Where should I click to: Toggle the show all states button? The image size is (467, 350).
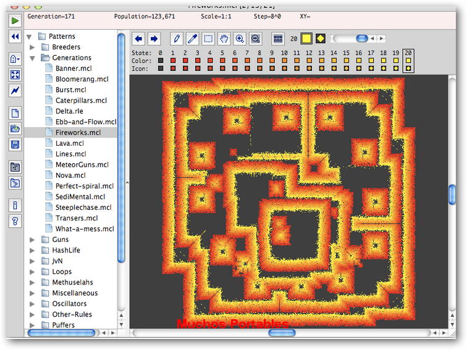click(278, 39)
